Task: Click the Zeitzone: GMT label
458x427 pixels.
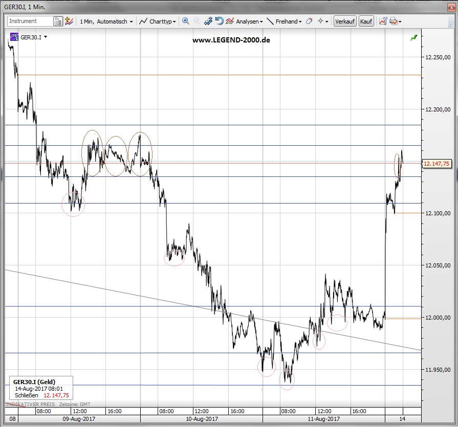Action: pos(75,404)
